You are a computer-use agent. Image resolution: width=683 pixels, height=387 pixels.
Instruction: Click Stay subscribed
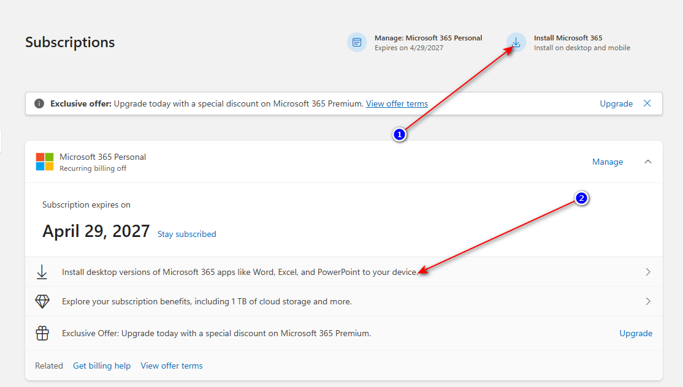coord(187,234)
